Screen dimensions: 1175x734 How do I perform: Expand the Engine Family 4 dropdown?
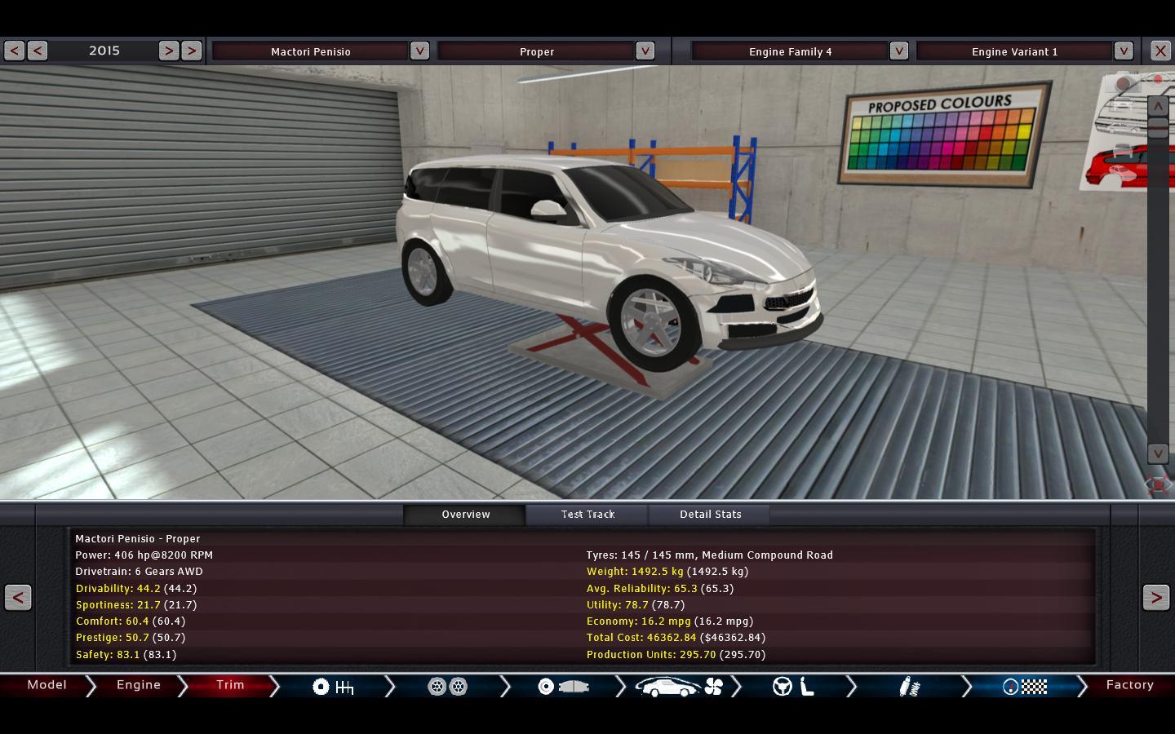[x=898, y=51]
